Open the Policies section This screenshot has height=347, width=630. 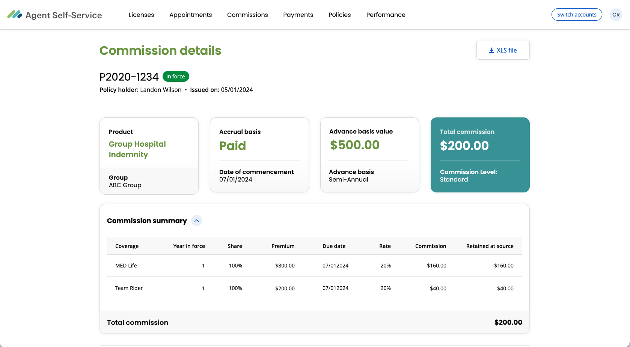coord(339,15)
